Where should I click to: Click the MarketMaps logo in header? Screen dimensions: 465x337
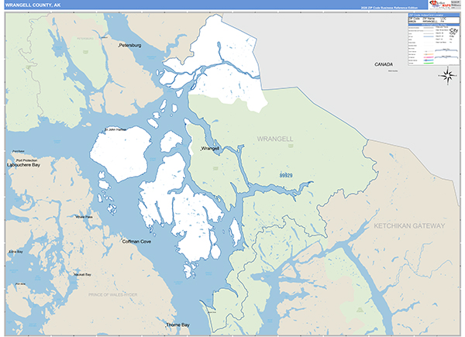click(x=441, y=5)
